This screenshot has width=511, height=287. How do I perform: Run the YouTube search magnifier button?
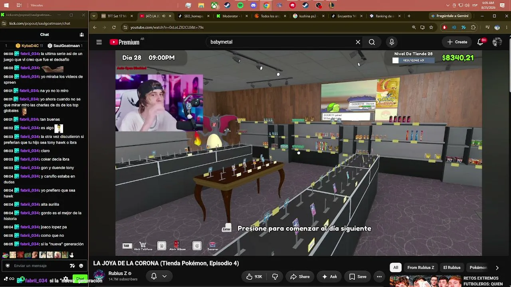click(x=372, y=42)
